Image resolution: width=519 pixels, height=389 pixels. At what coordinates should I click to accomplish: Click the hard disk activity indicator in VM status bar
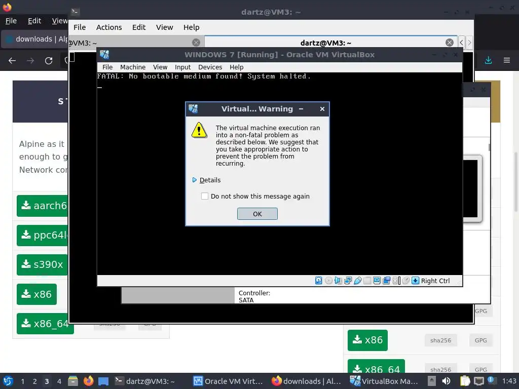pyautogui.click(x=318, y=281)
